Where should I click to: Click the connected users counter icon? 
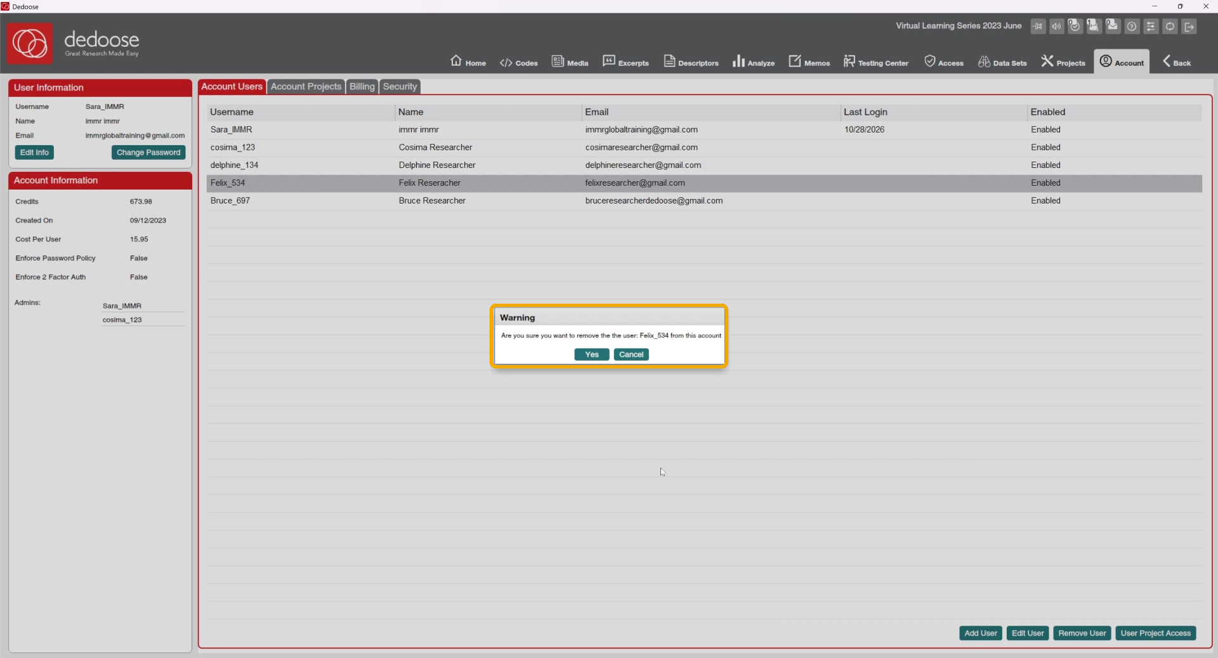(x=1094, y=26)
